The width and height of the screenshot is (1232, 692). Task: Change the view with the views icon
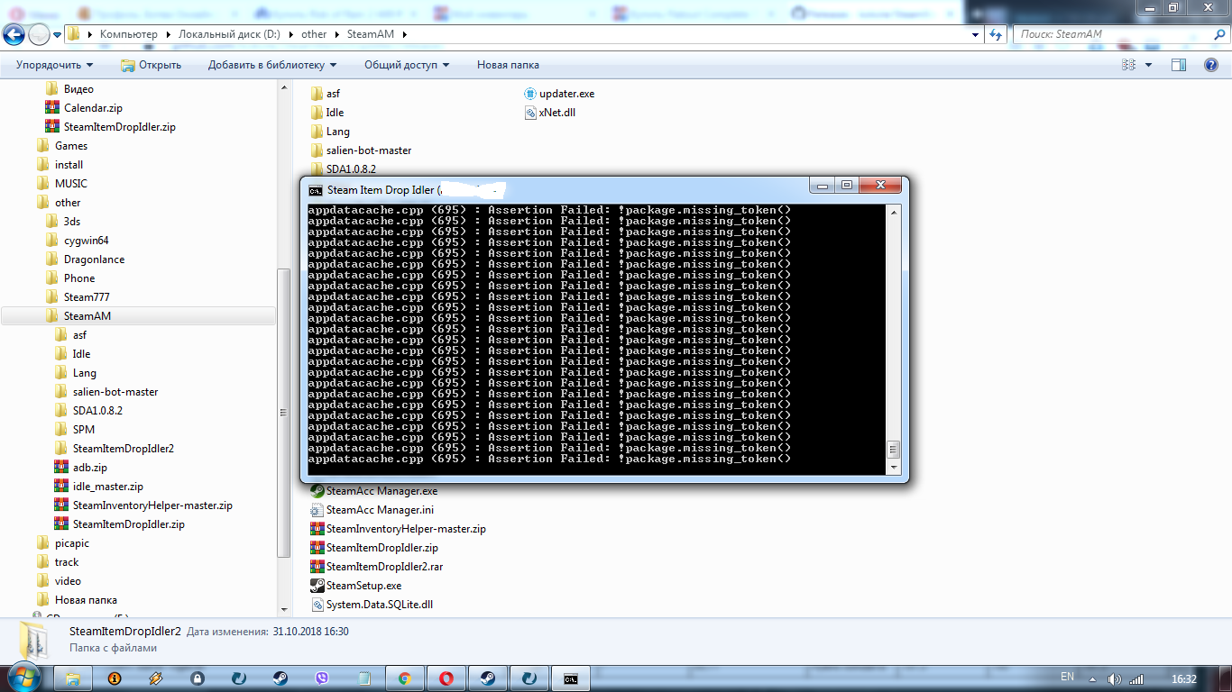point(1128,65)
